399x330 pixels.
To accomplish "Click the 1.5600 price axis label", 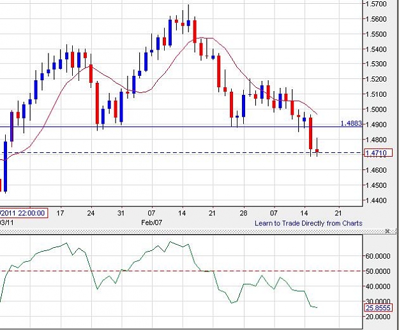I will [x=376, y=18].
